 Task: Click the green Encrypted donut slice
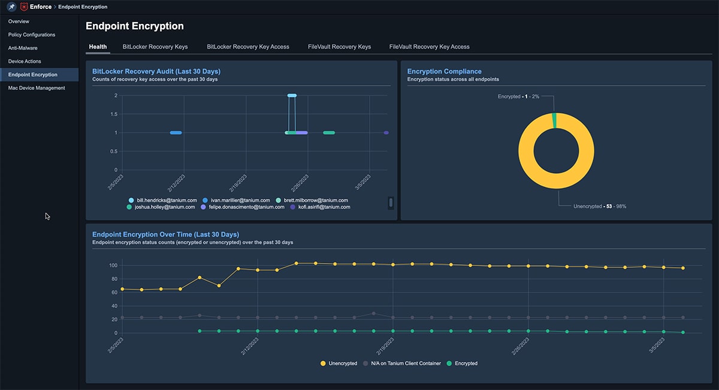pyautogui.click(x=554, y=119)
